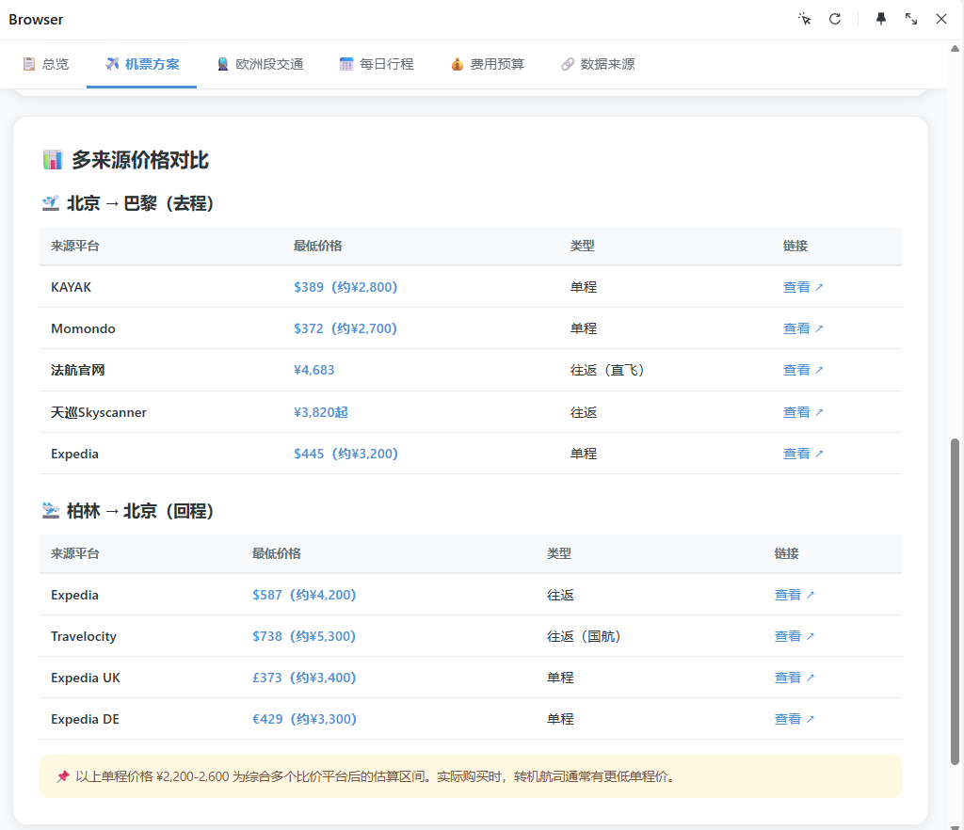This screenshot has width=964, height=830.
Task: Open Expedia UK 查看 link
Action: click(794, 678)
